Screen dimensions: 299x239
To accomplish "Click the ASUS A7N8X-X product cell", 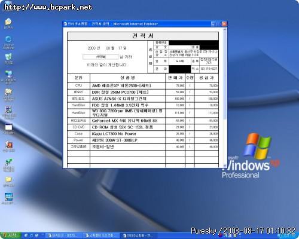I will pos(127,99).
